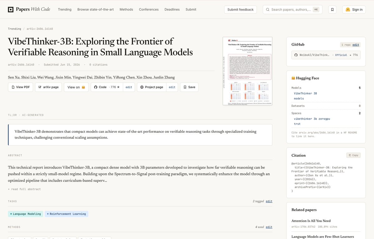Click the Papers With Code logo icon
Image resolution: width=374 pixels, height=239 pixels.
point(11,10)
